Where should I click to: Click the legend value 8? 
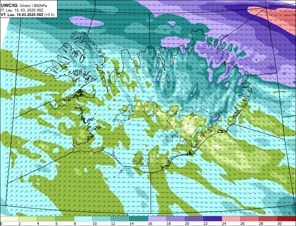tap(75, 224)
